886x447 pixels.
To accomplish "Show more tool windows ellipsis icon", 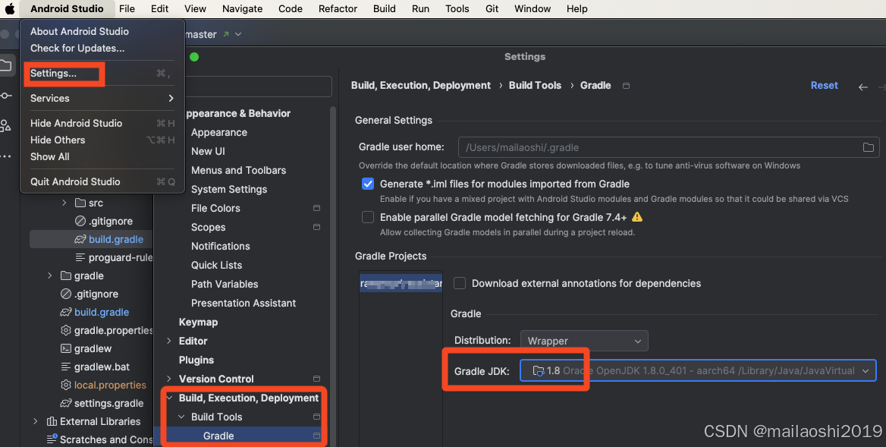I will tap(5, 156).
